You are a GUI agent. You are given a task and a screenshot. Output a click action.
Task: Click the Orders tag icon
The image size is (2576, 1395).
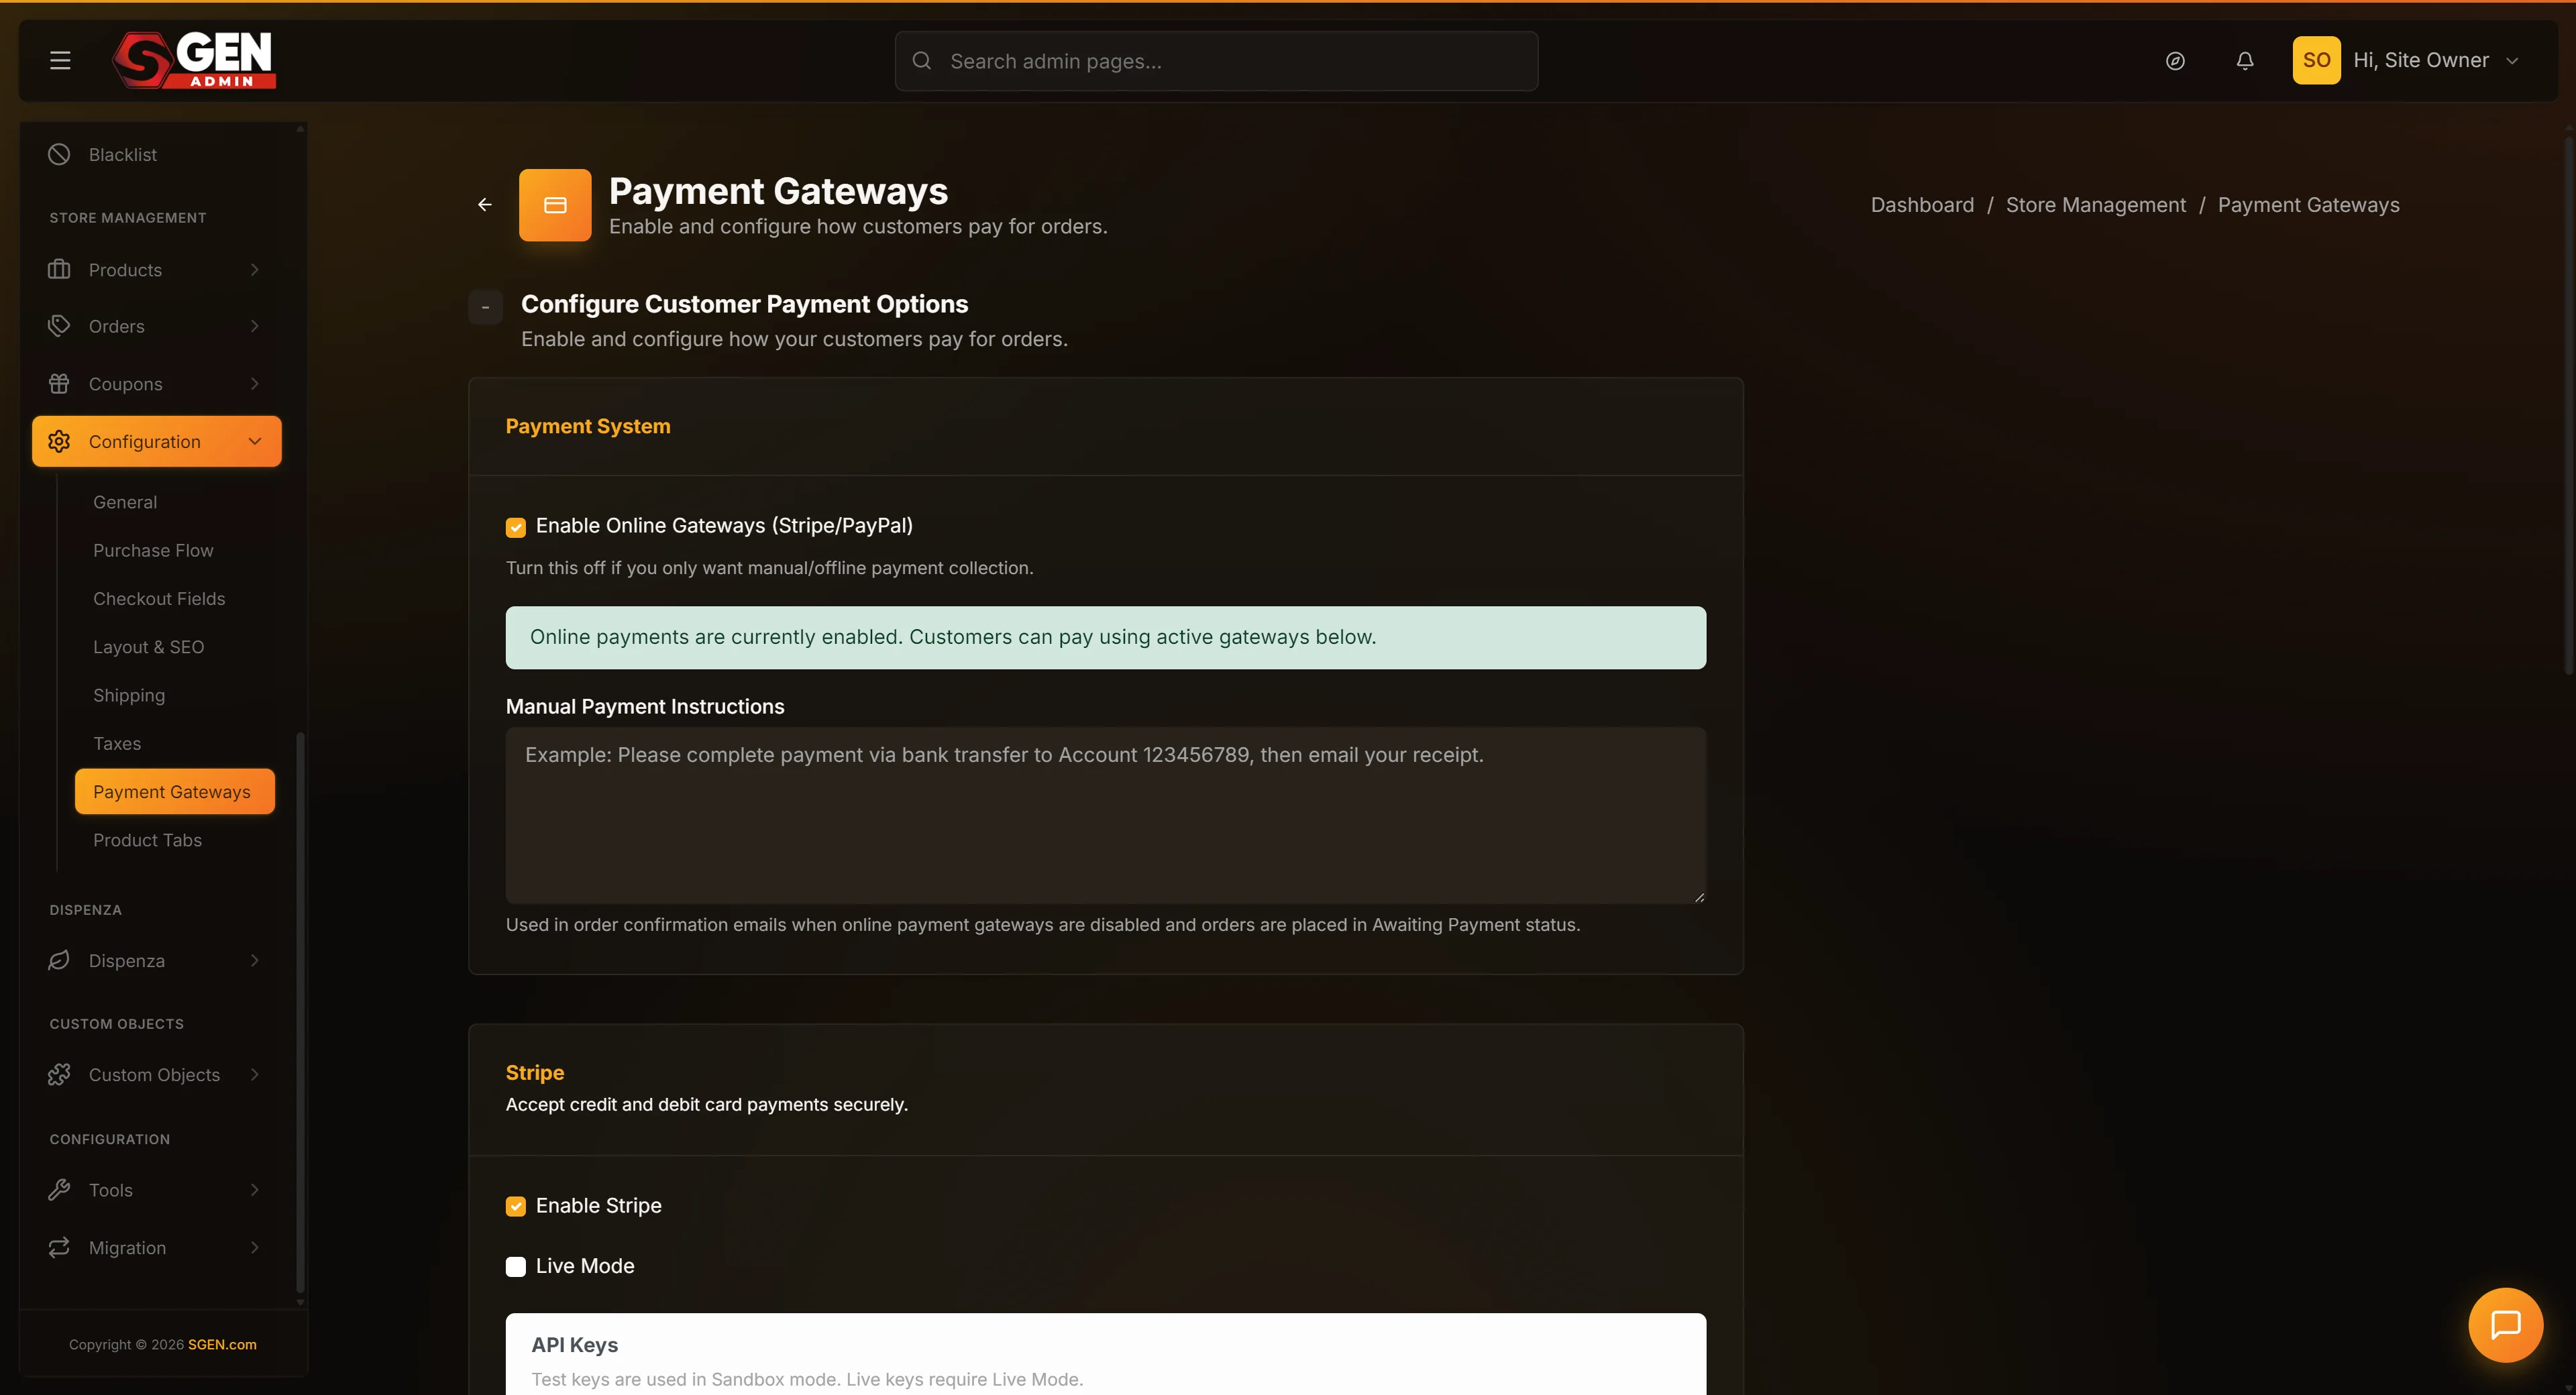(59, 326)
